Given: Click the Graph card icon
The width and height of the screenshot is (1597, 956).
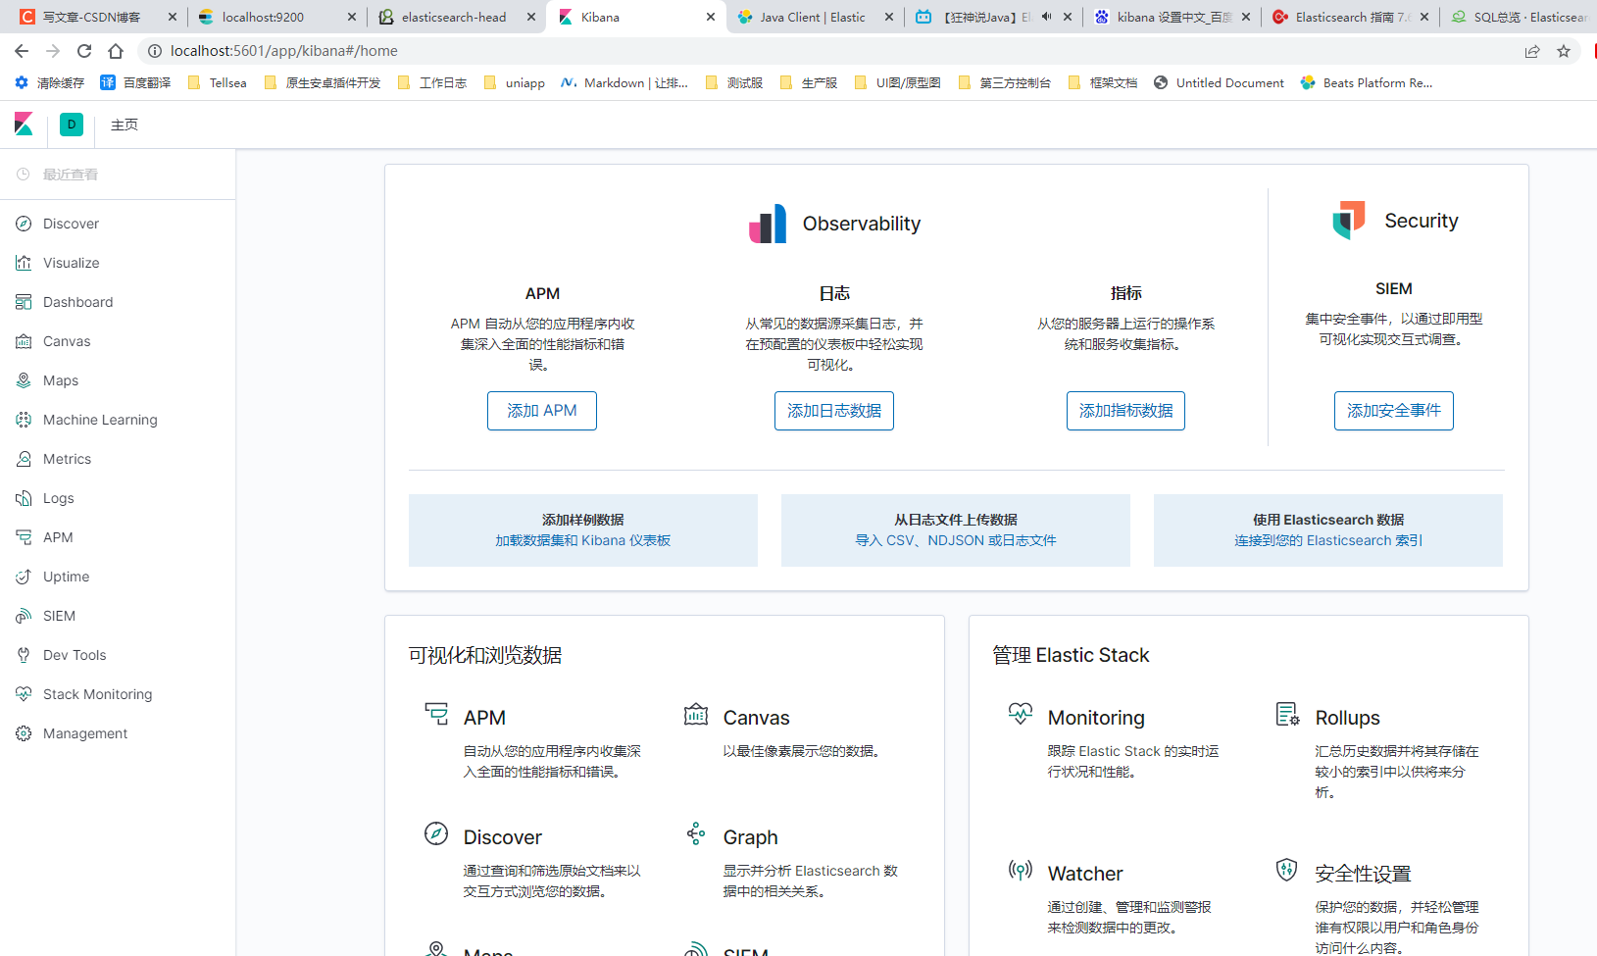Looking at the screenshot, I should (696, 833).
